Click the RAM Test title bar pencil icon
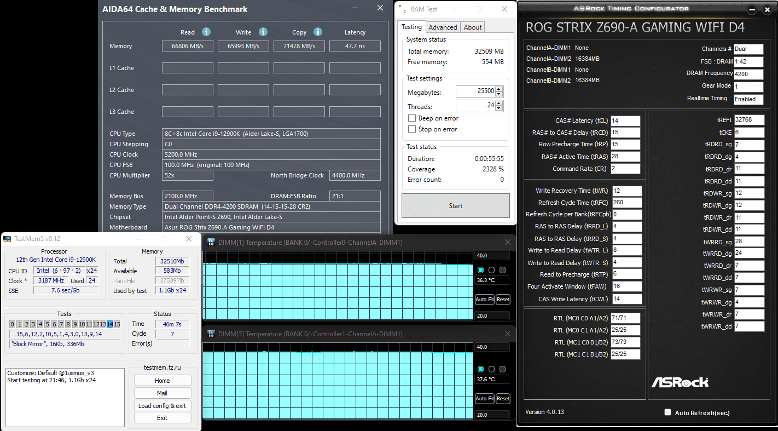This screenshot has height=431, width=778. (403, 9)
